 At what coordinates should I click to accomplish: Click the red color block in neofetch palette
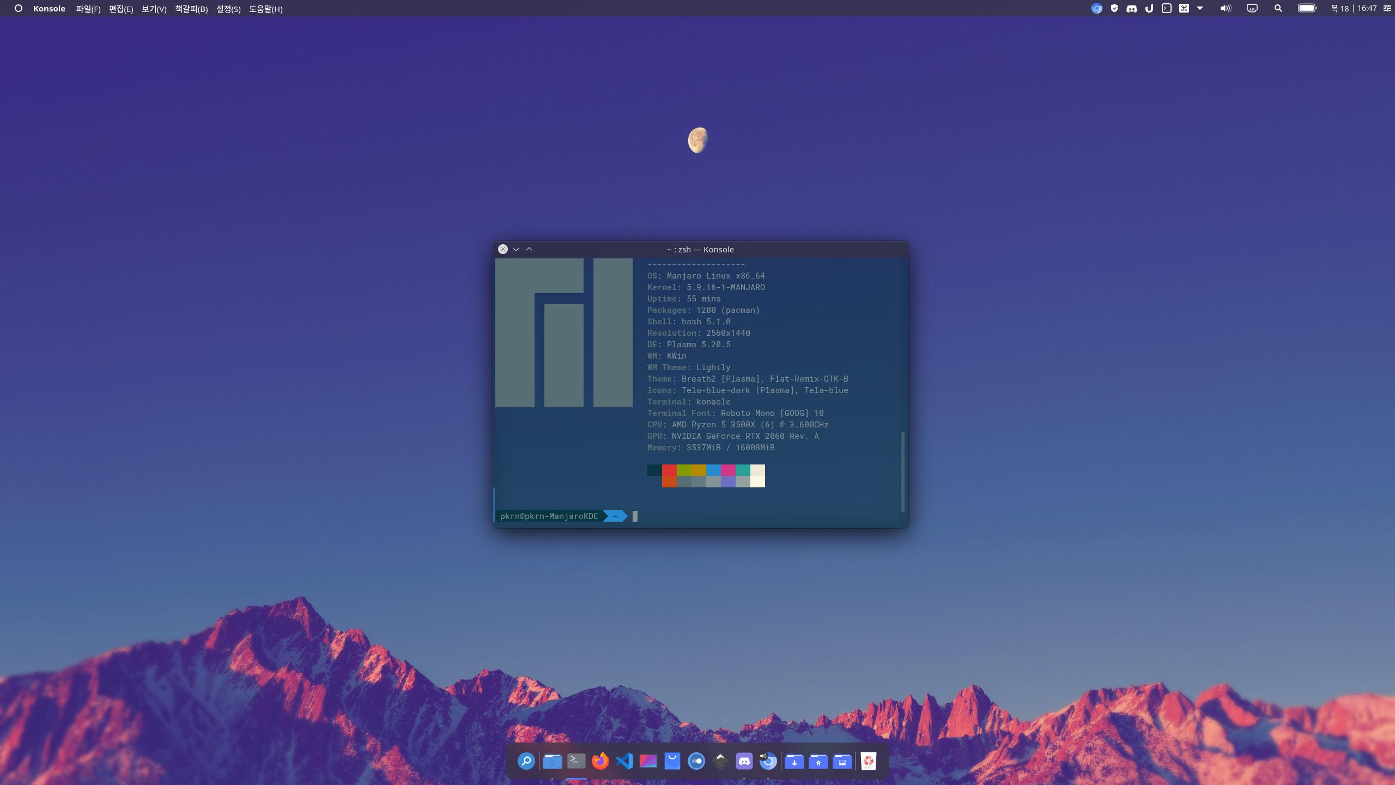pyautogui.click(x=669, y=470)
